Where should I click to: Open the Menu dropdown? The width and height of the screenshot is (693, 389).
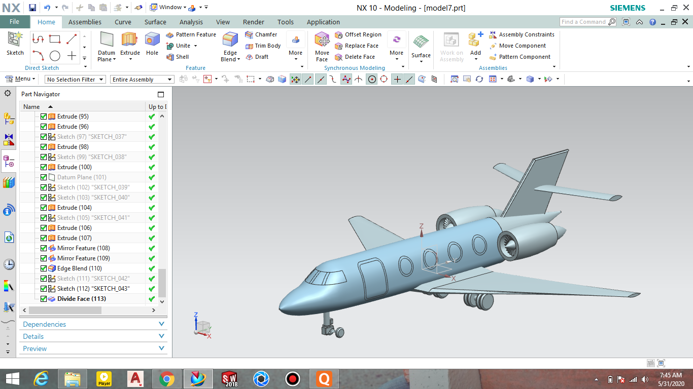pos(20,79)
